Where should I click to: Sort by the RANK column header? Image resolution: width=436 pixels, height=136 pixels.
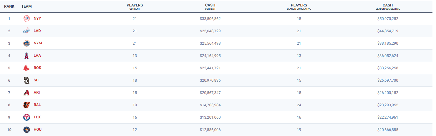[x=9, y=6]
